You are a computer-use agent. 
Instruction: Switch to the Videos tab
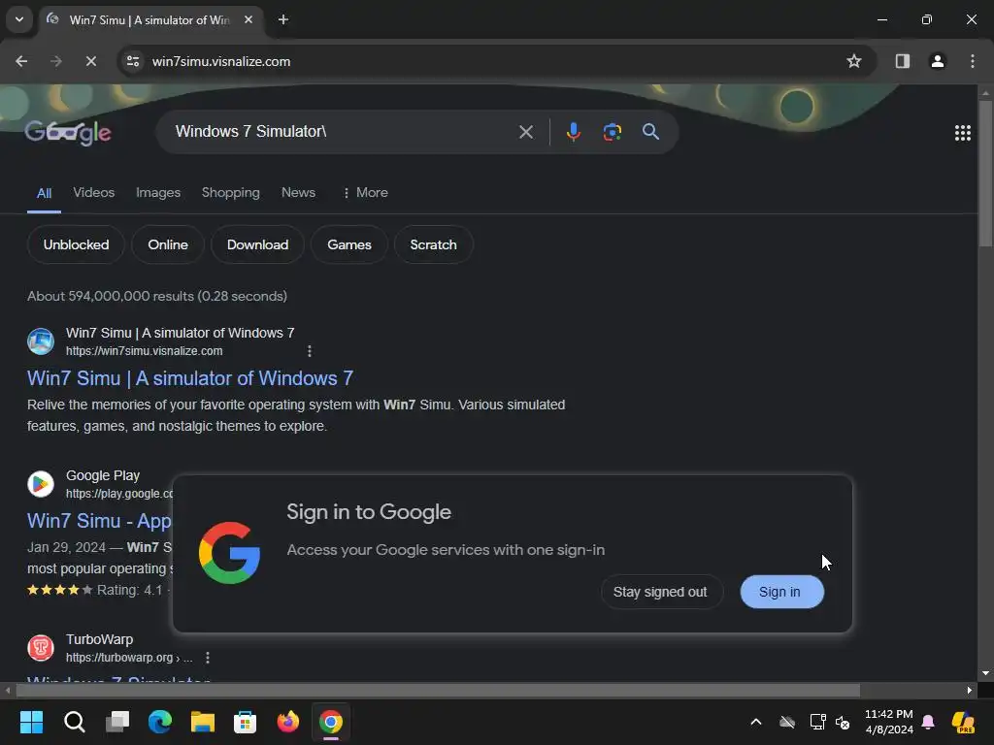point(94,193)
